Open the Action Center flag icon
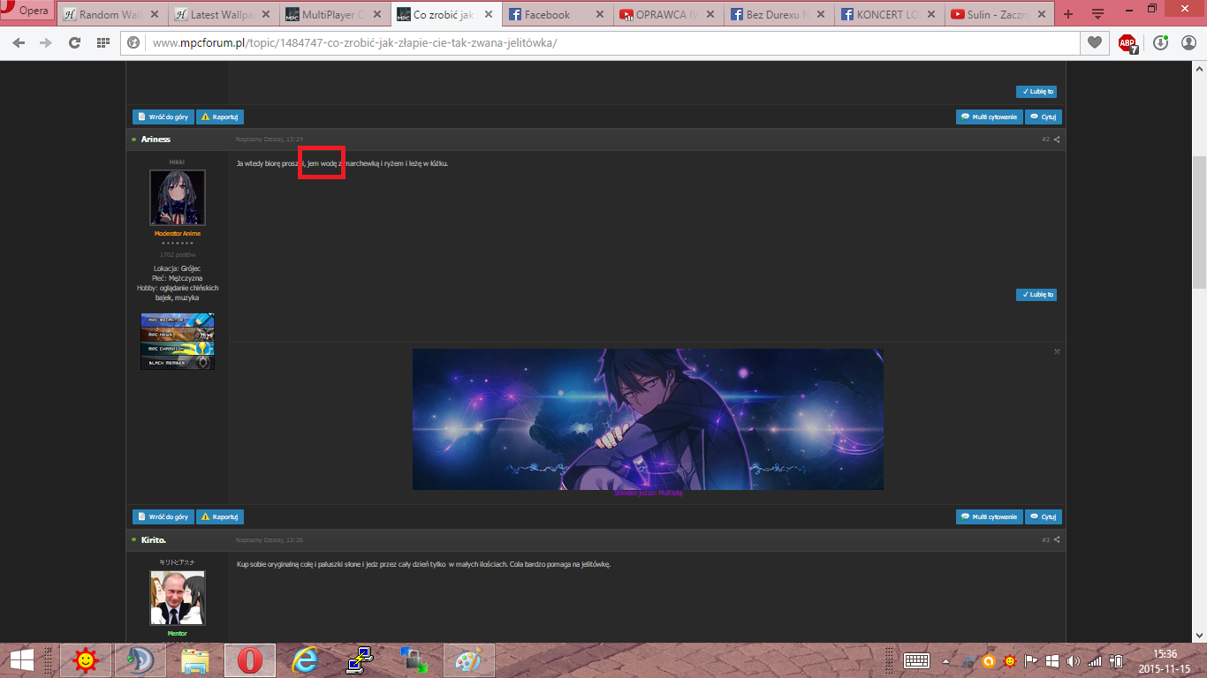The width and height of the screenshot is (1207, 678). [1030, 660]
